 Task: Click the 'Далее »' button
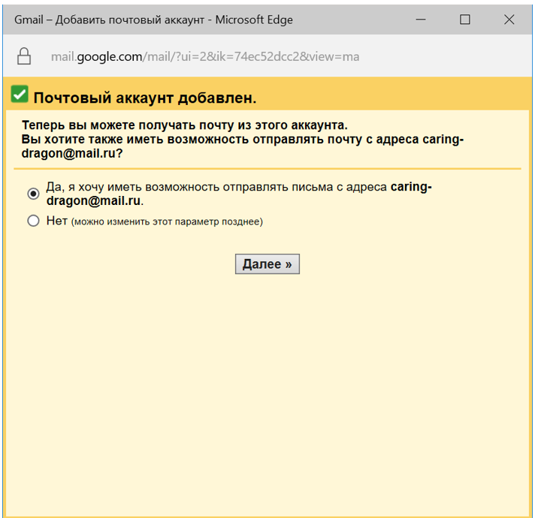point(267,264)
